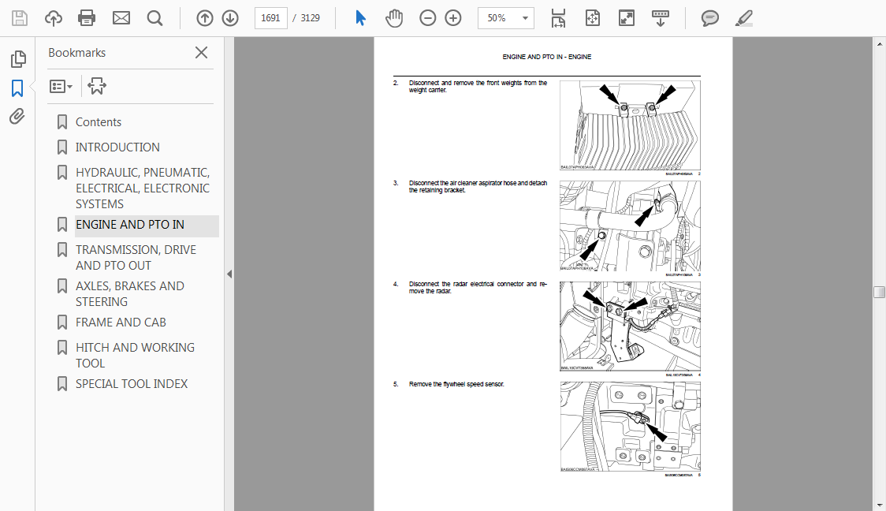Screen dimensions: 886x511
Task: Collapse the navigation pane with side arrow
Action: point(229,274)
